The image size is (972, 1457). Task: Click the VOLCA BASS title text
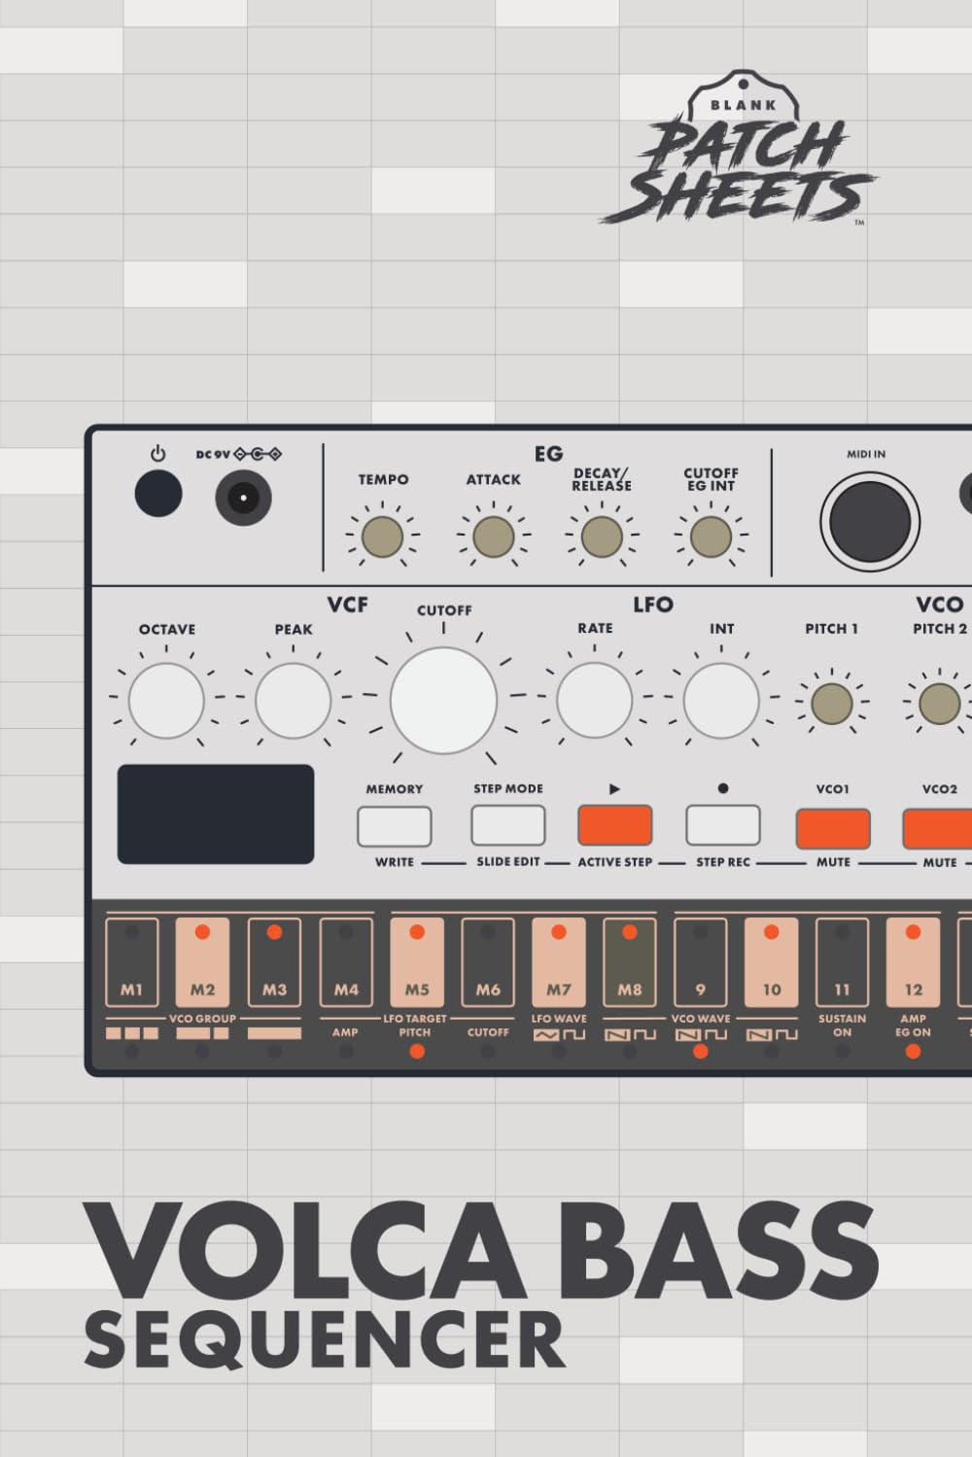[x=481, y=1251]
